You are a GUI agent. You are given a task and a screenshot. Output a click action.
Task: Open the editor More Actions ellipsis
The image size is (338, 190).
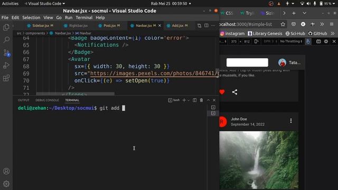213,26
